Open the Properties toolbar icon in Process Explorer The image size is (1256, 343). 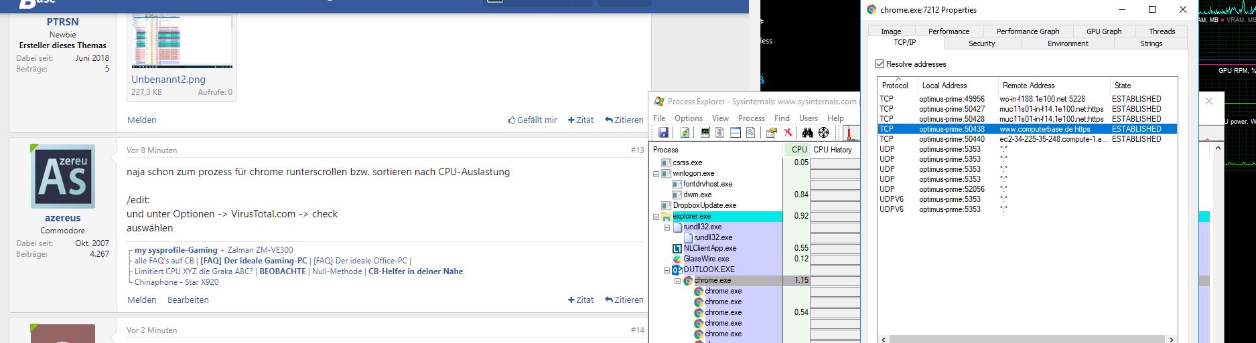click(x=771, y=132)
